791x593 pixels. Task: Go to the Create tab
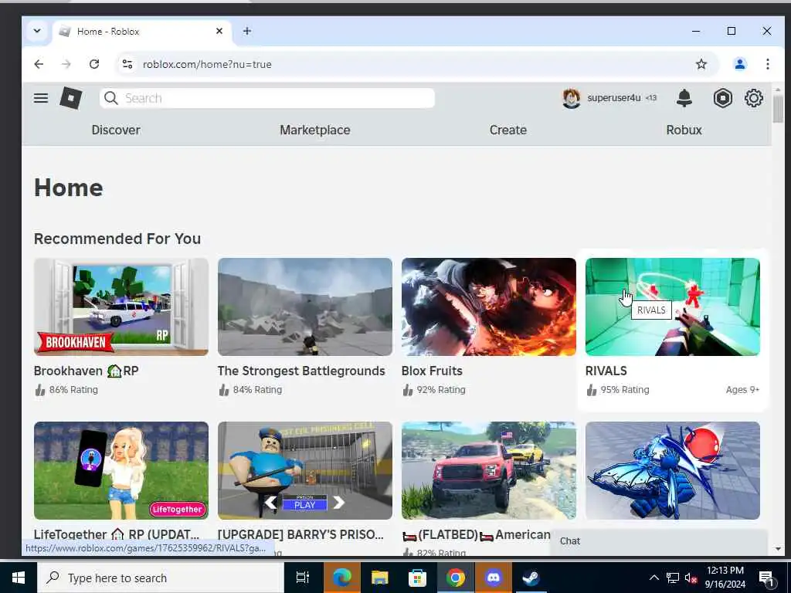click(508, 130)
